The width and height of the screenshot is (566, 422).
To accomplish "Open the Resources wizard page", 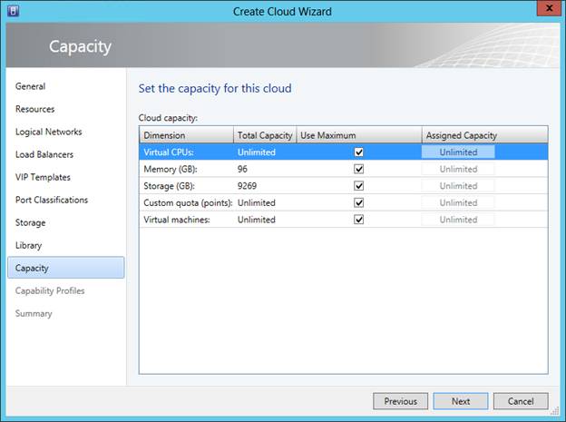I will pos(35,109).
